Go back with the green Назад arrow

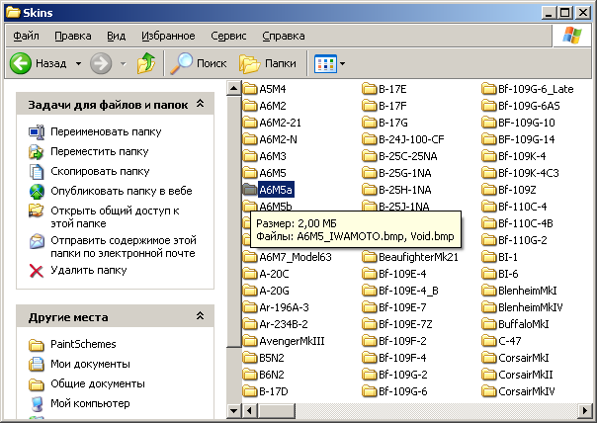pos(21,63)
